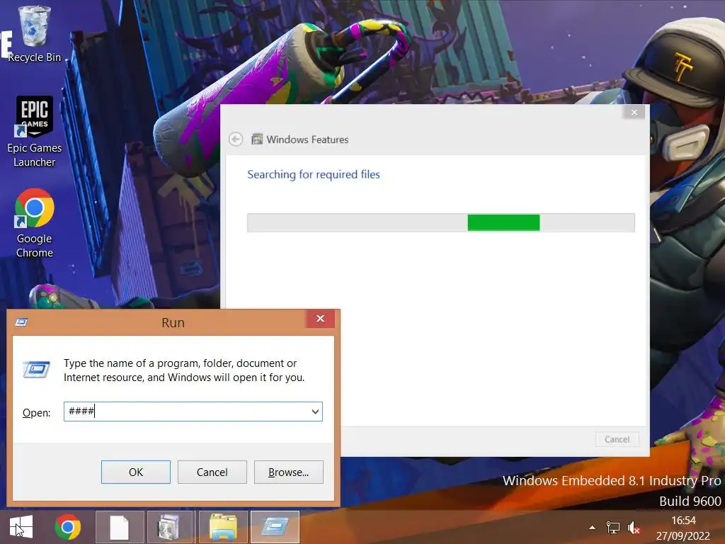Expand the Open combo box dropdown

pos(315,412)
